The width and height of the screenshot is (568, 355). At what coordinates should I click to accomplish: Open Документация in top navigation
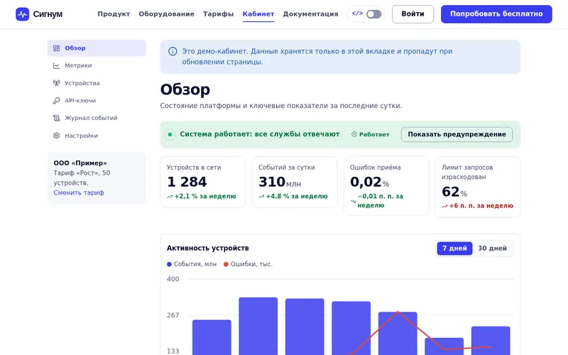310,14
